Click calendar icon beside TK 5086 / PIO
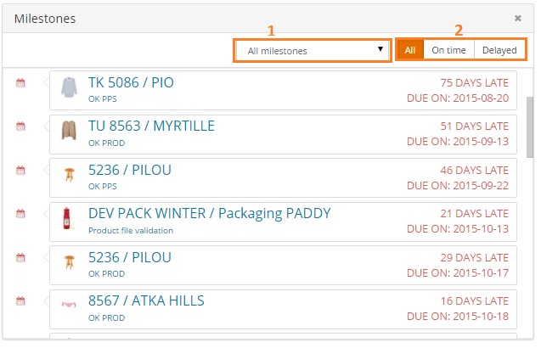Screen dimensions: 541x348 [21, 82]
